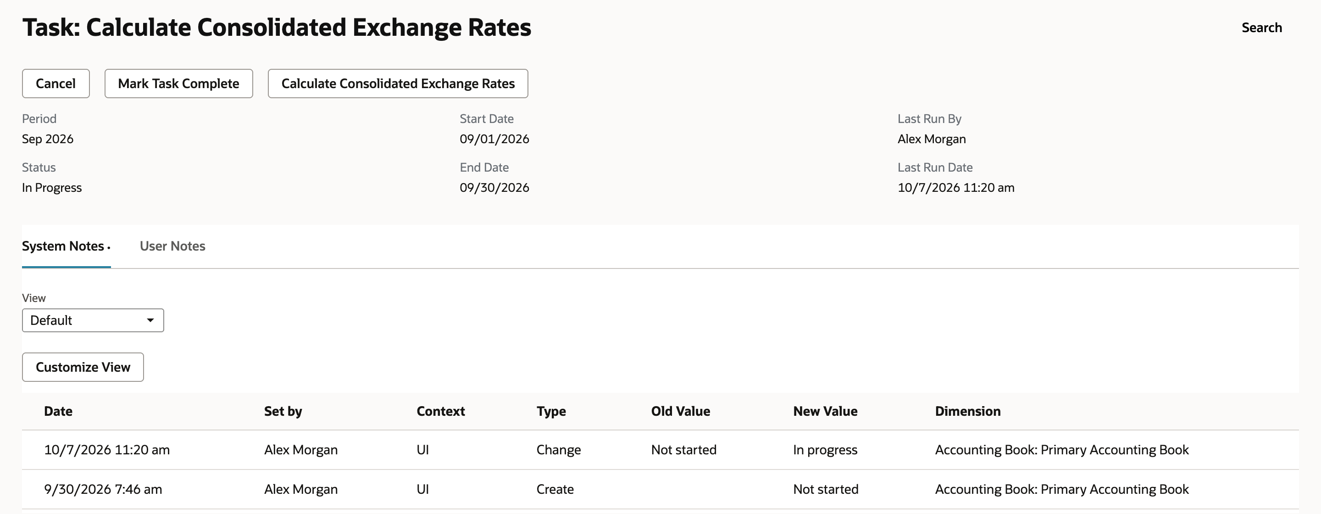Screen dimensions: 1321x514
Task: Select the date cell 9/30/2026 7:46 am
Action: 103,489
